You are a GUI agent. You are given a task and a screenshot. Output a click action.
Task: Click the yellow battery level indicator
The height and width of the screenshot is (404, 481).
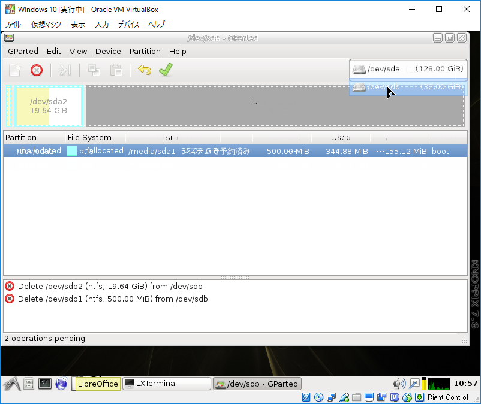424,384
